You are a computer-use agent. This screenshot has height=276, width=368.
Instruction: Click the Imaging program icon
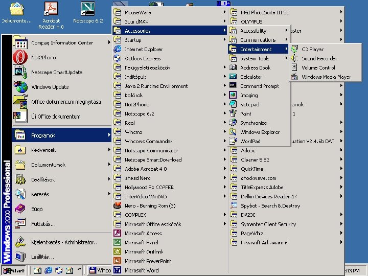click(233, 95)
